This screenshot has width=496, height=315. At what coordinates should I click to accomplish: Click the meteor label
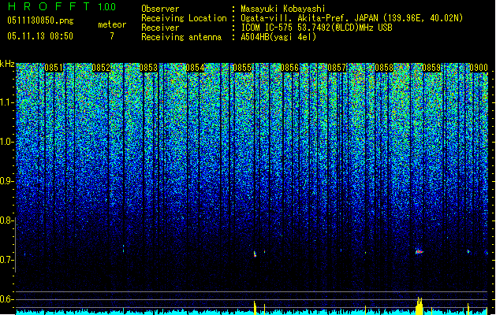[x=112, y=24]
